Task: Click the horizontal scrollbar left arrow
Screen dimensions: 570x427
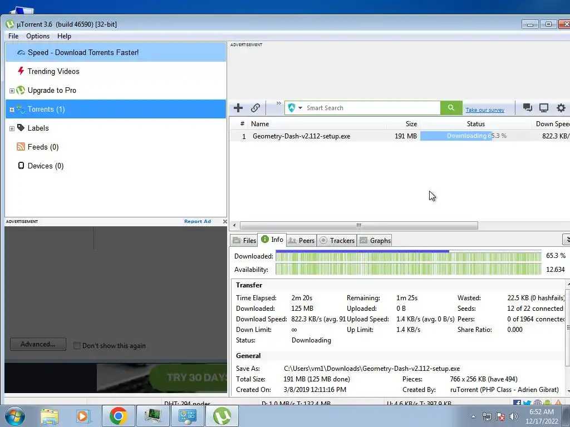Action: coord(234,226)
